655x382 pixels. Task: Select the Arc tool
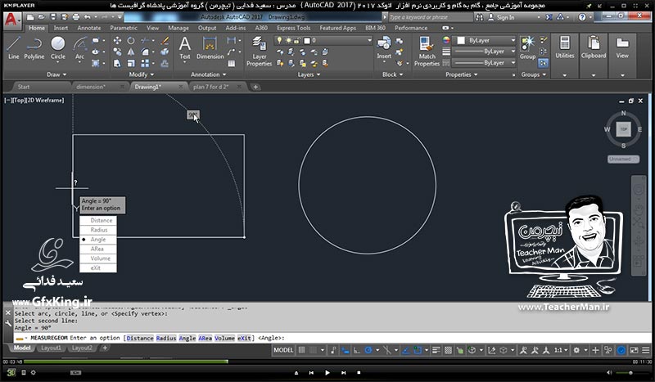tap(79, 47)
